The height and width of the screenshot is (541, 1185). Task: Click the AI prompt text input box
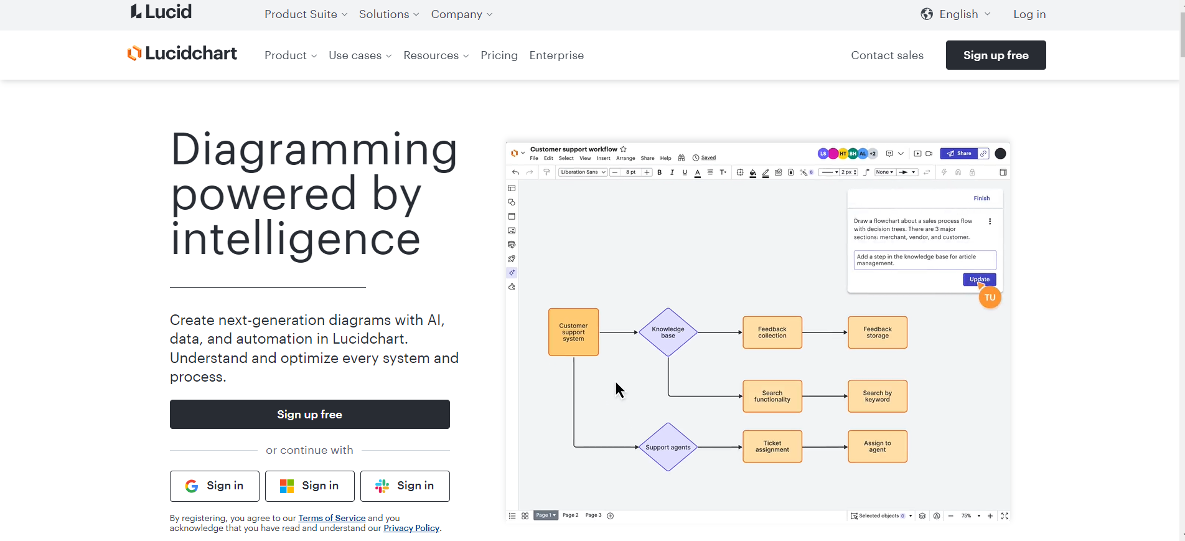point(925,260)
